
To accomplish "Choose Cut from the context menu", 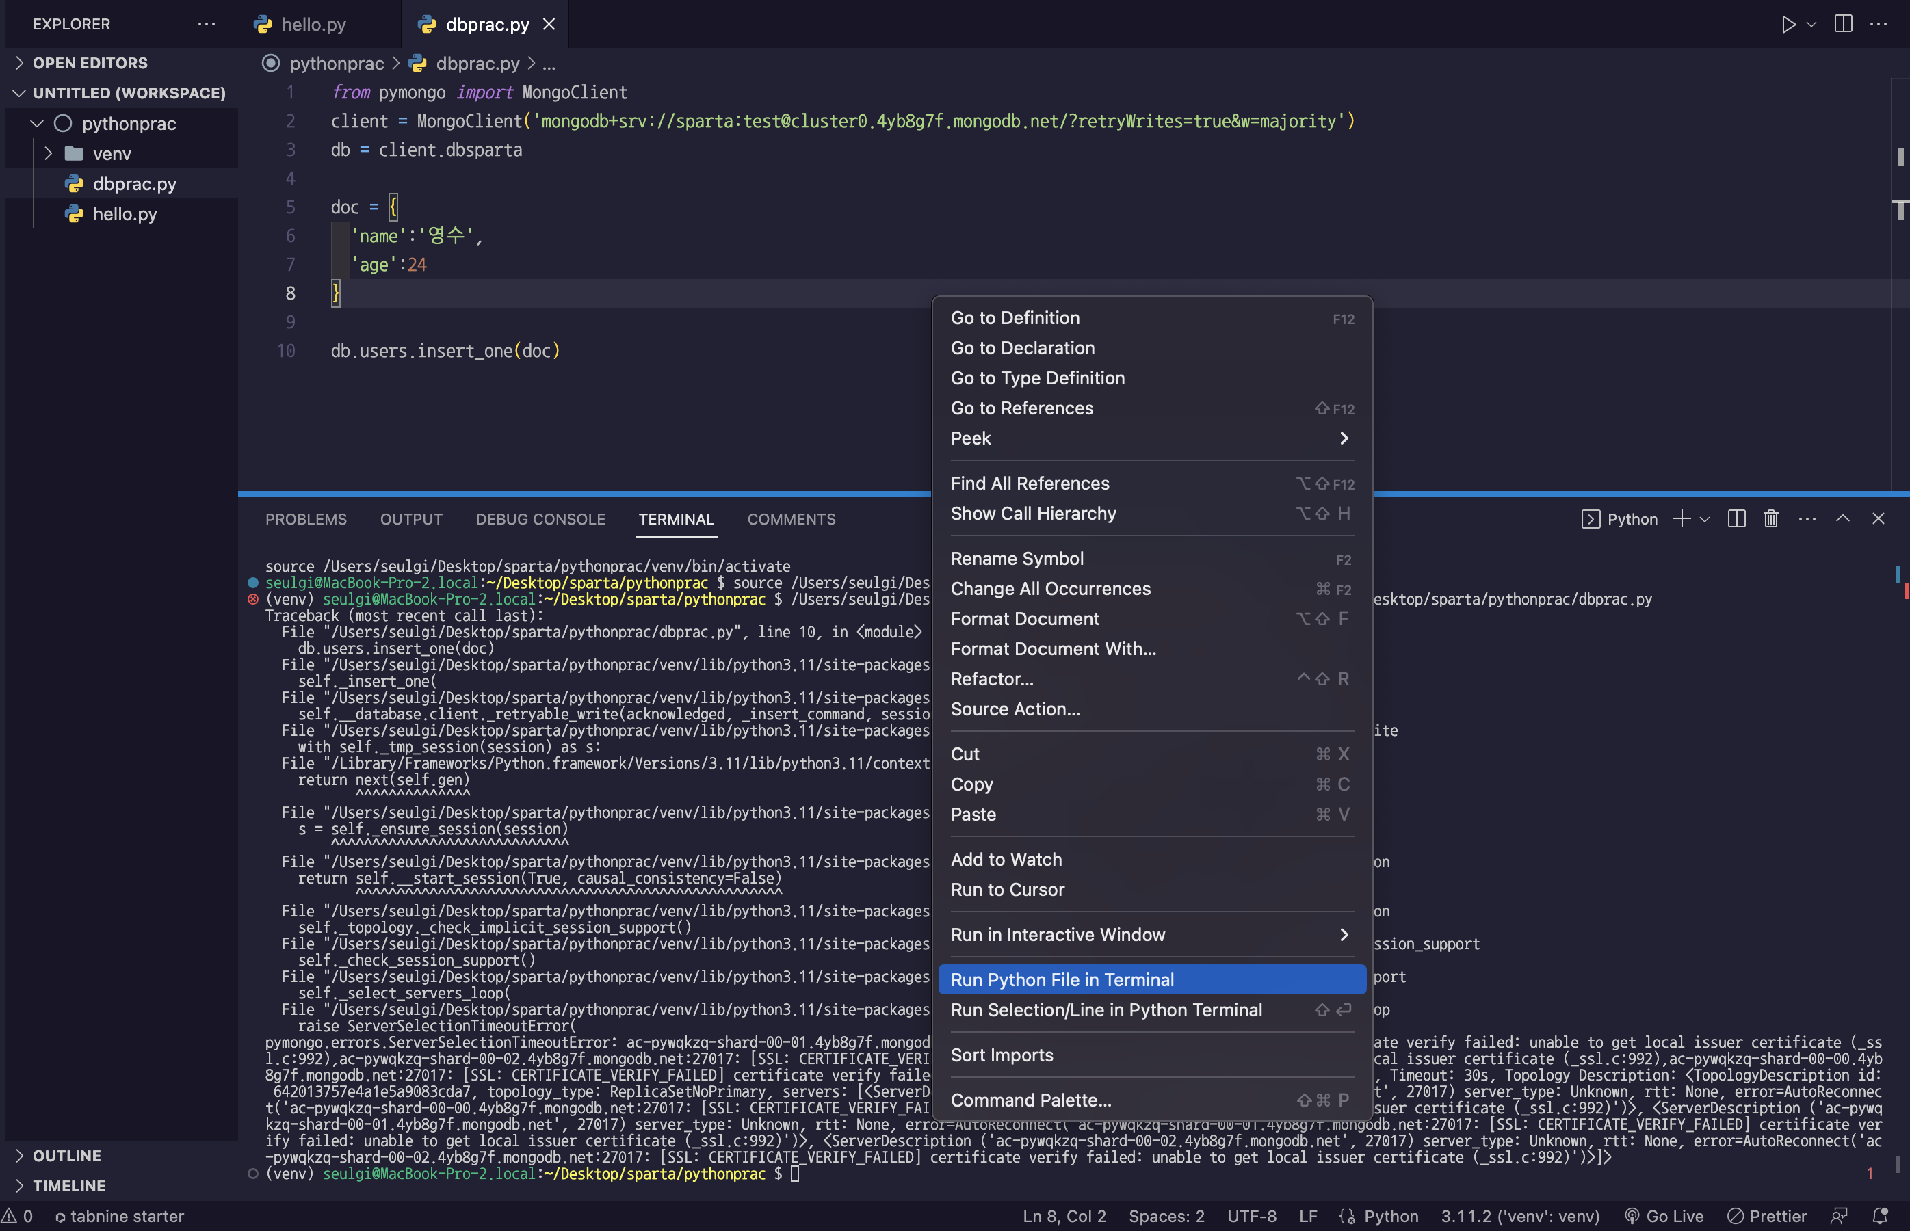I will pyautogui.click(x=1152, y=754).
